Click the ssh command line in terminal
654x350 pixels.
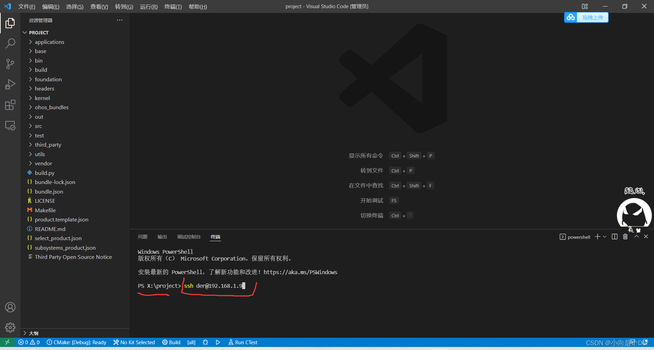(x=213, y=286)
